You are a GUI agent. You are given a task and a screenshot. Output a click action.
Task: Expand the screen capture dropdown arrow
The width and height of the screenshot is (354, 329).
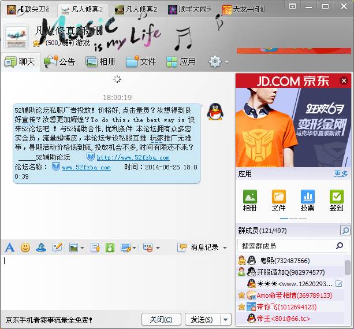click(134, 248)
